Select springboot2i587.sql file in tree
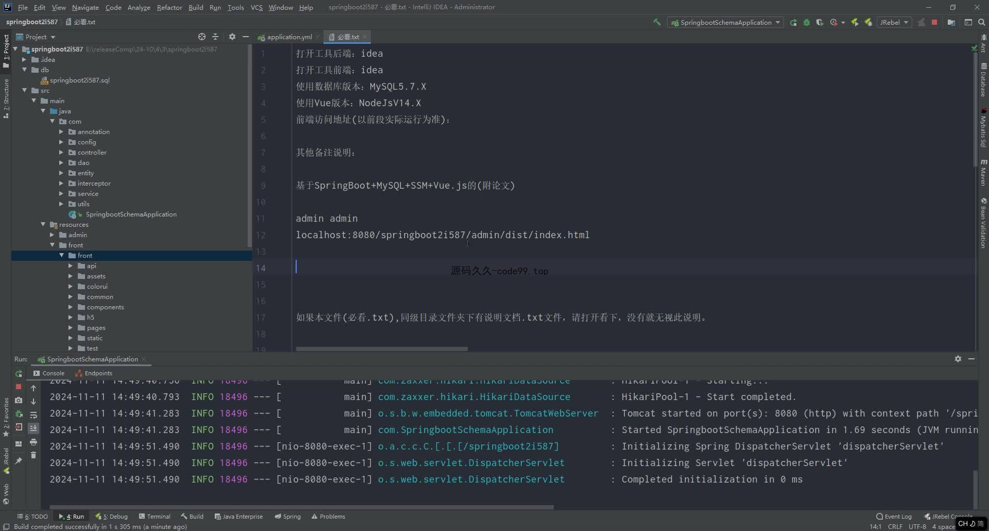 (x=79, y=80)
